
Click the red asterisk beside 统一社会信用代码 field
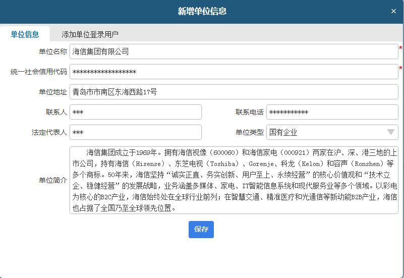pos(400,69)
